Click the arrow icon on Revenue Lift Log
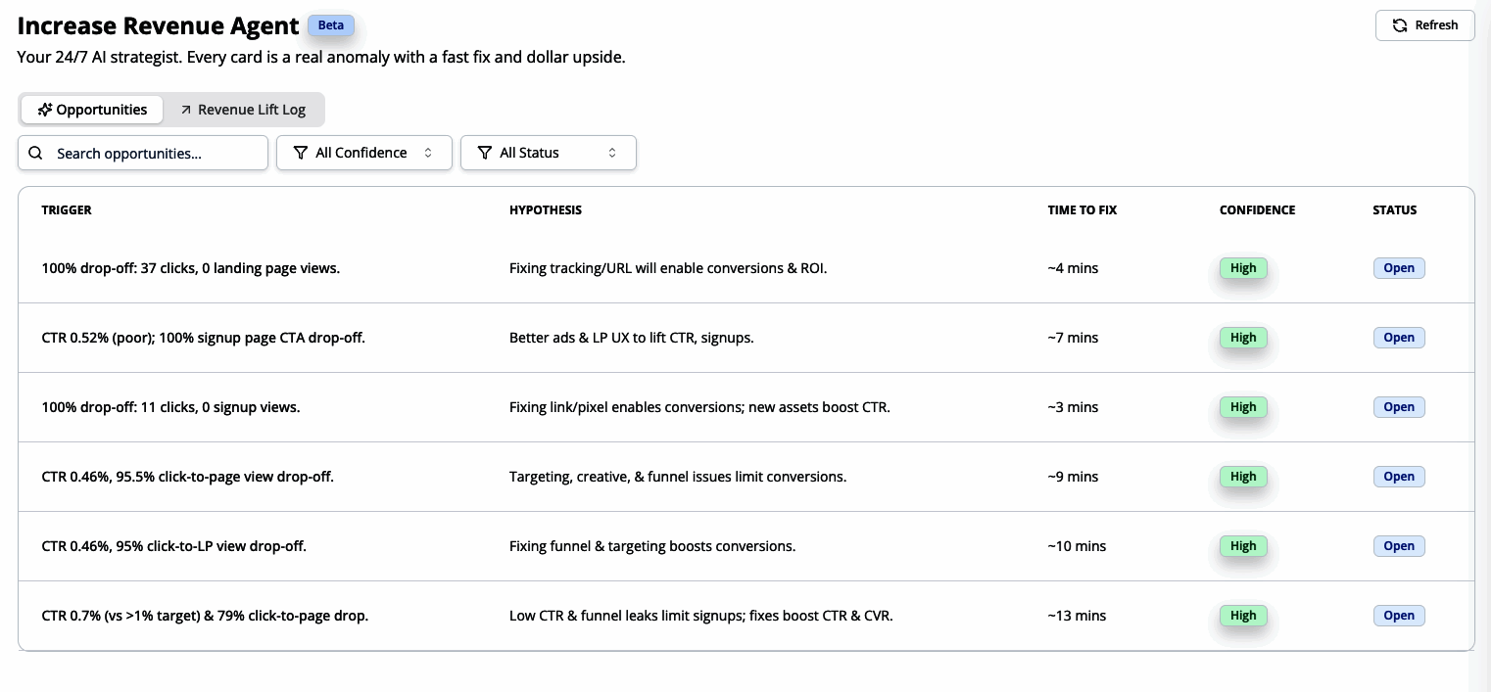 (x=186, y=110)
